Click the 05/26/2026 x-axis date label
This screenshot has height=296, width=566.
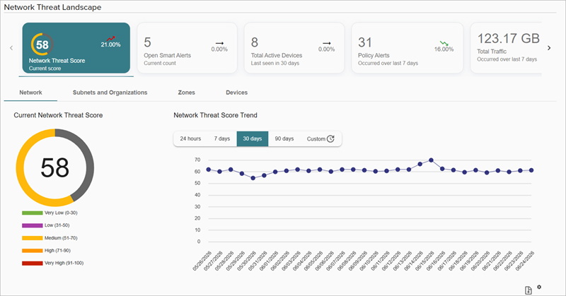point(202,261)
